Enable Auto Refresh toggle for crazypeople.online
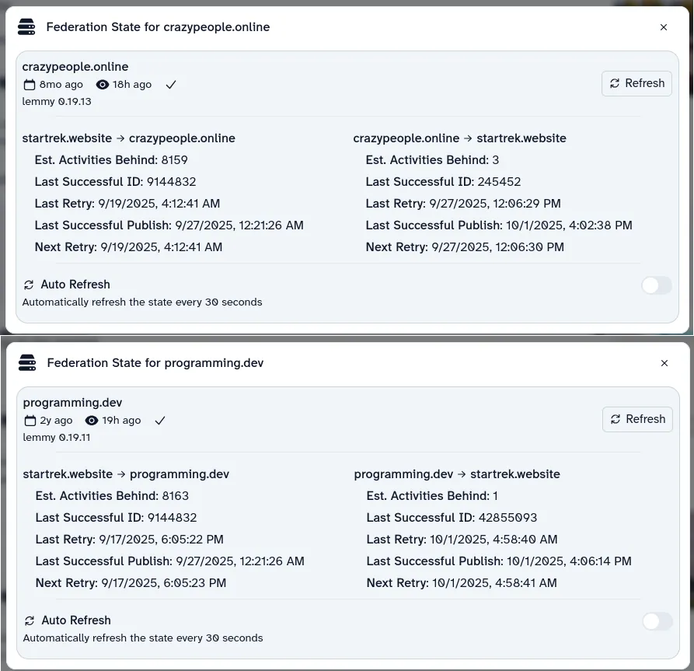 [656, 285]
